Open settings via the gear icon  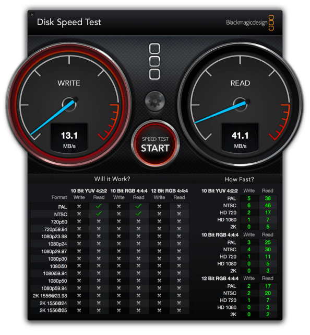[x=155, y=101]
